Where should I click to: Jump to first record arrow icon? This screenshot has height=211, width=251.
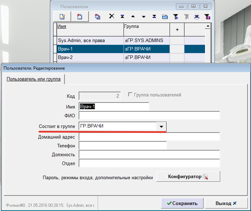tap(122, 16)
